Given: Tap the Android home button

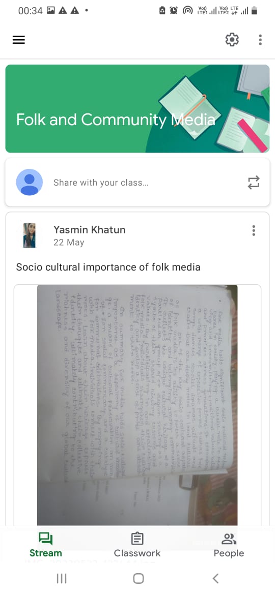Looking at the screenshot, I should point(138,578).
